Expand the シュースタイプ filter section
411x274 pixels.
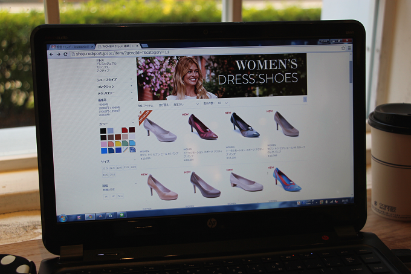[x=107, y=79]
